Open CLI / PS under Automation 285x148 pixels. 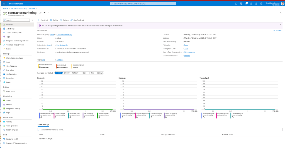[9, 122]
